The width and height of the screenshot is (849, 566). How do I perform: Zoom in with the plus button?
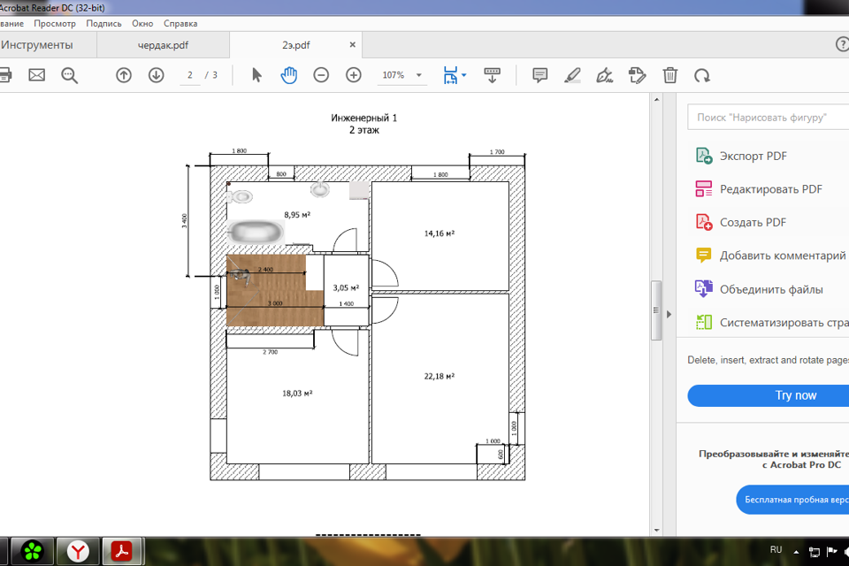(354, 75)
